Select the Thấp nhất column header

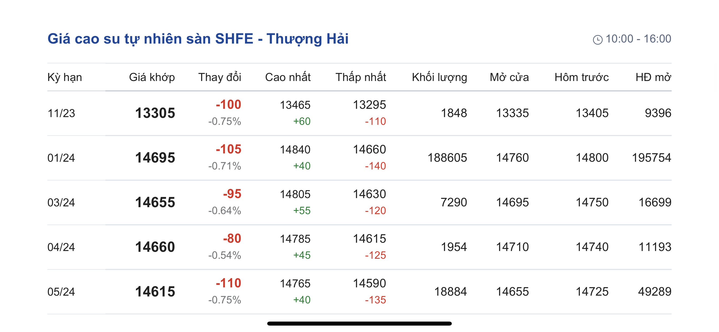(x=361, y=77)
